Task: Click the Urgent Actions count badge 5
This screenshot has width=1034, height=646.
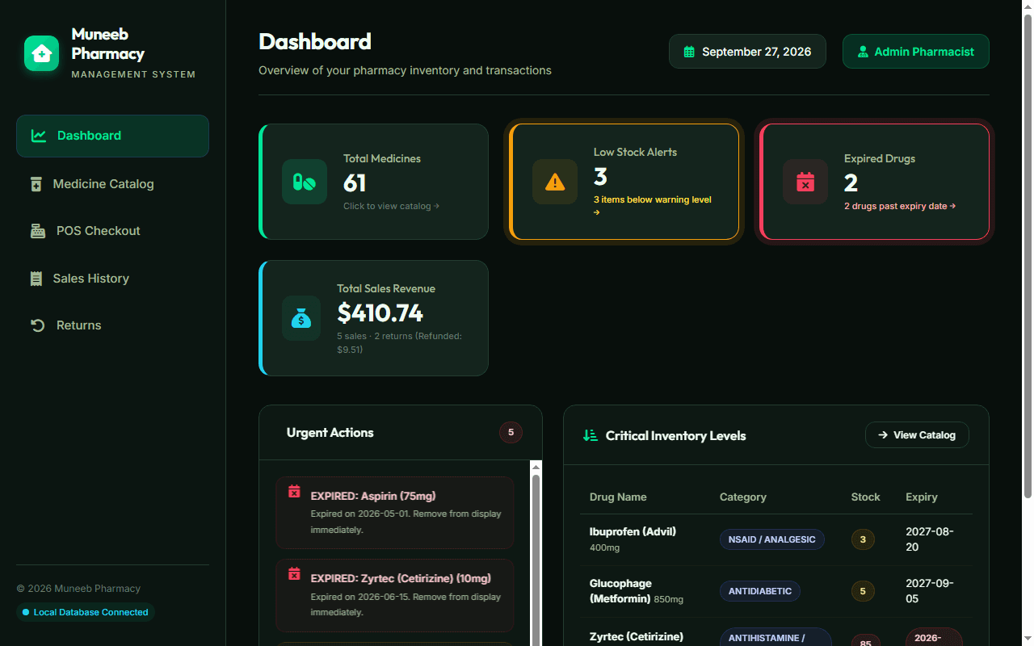Action: 511,433
